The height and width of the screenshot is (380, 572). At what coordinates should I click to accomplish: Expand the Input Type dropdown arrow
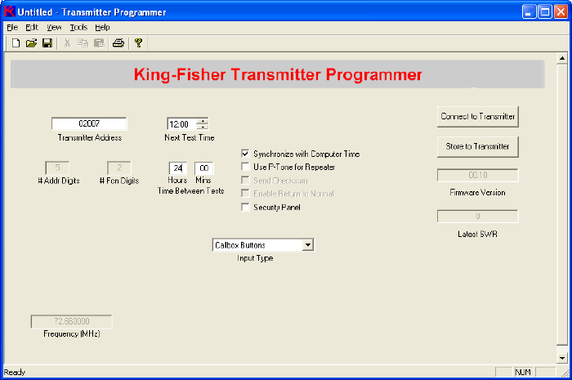pos(308,244)
